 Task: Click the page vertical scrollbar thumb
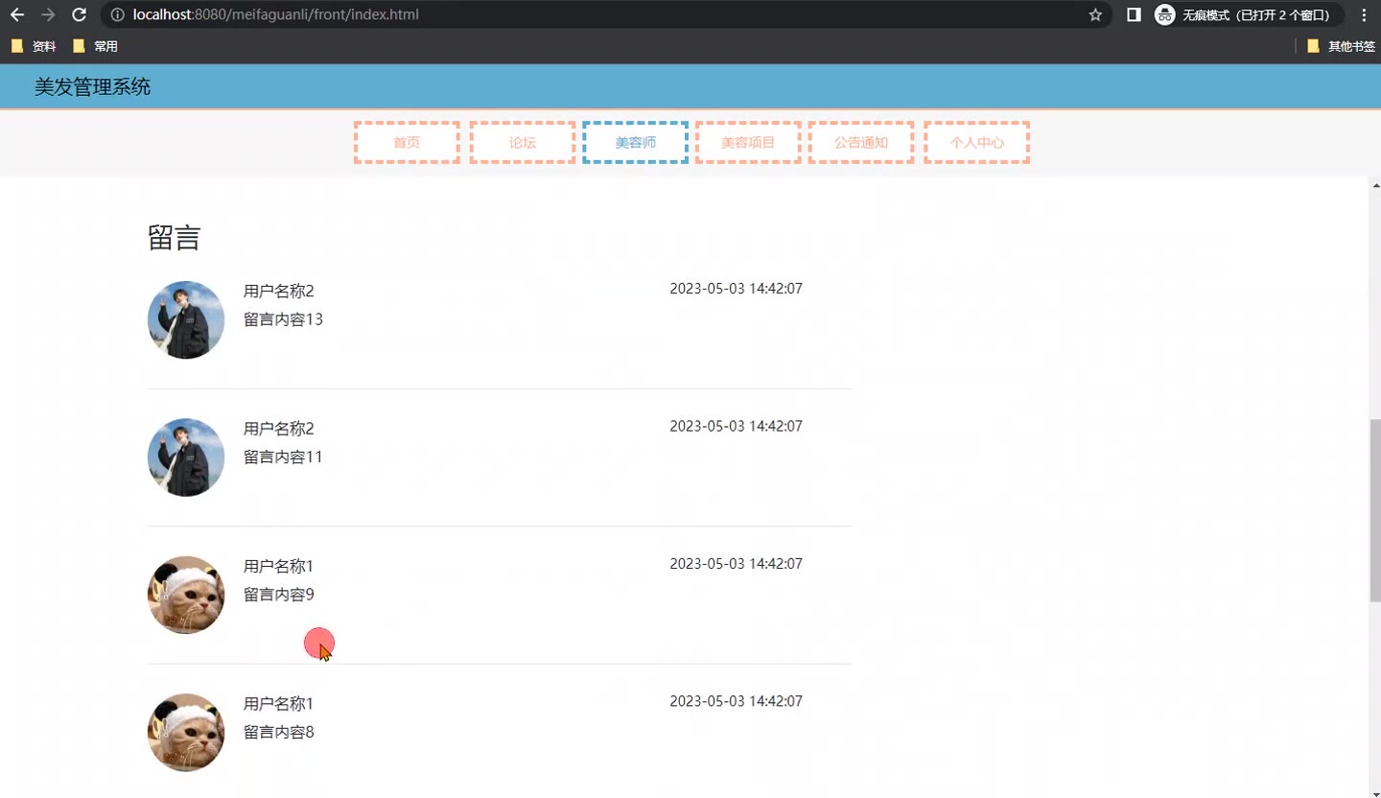1375,510
